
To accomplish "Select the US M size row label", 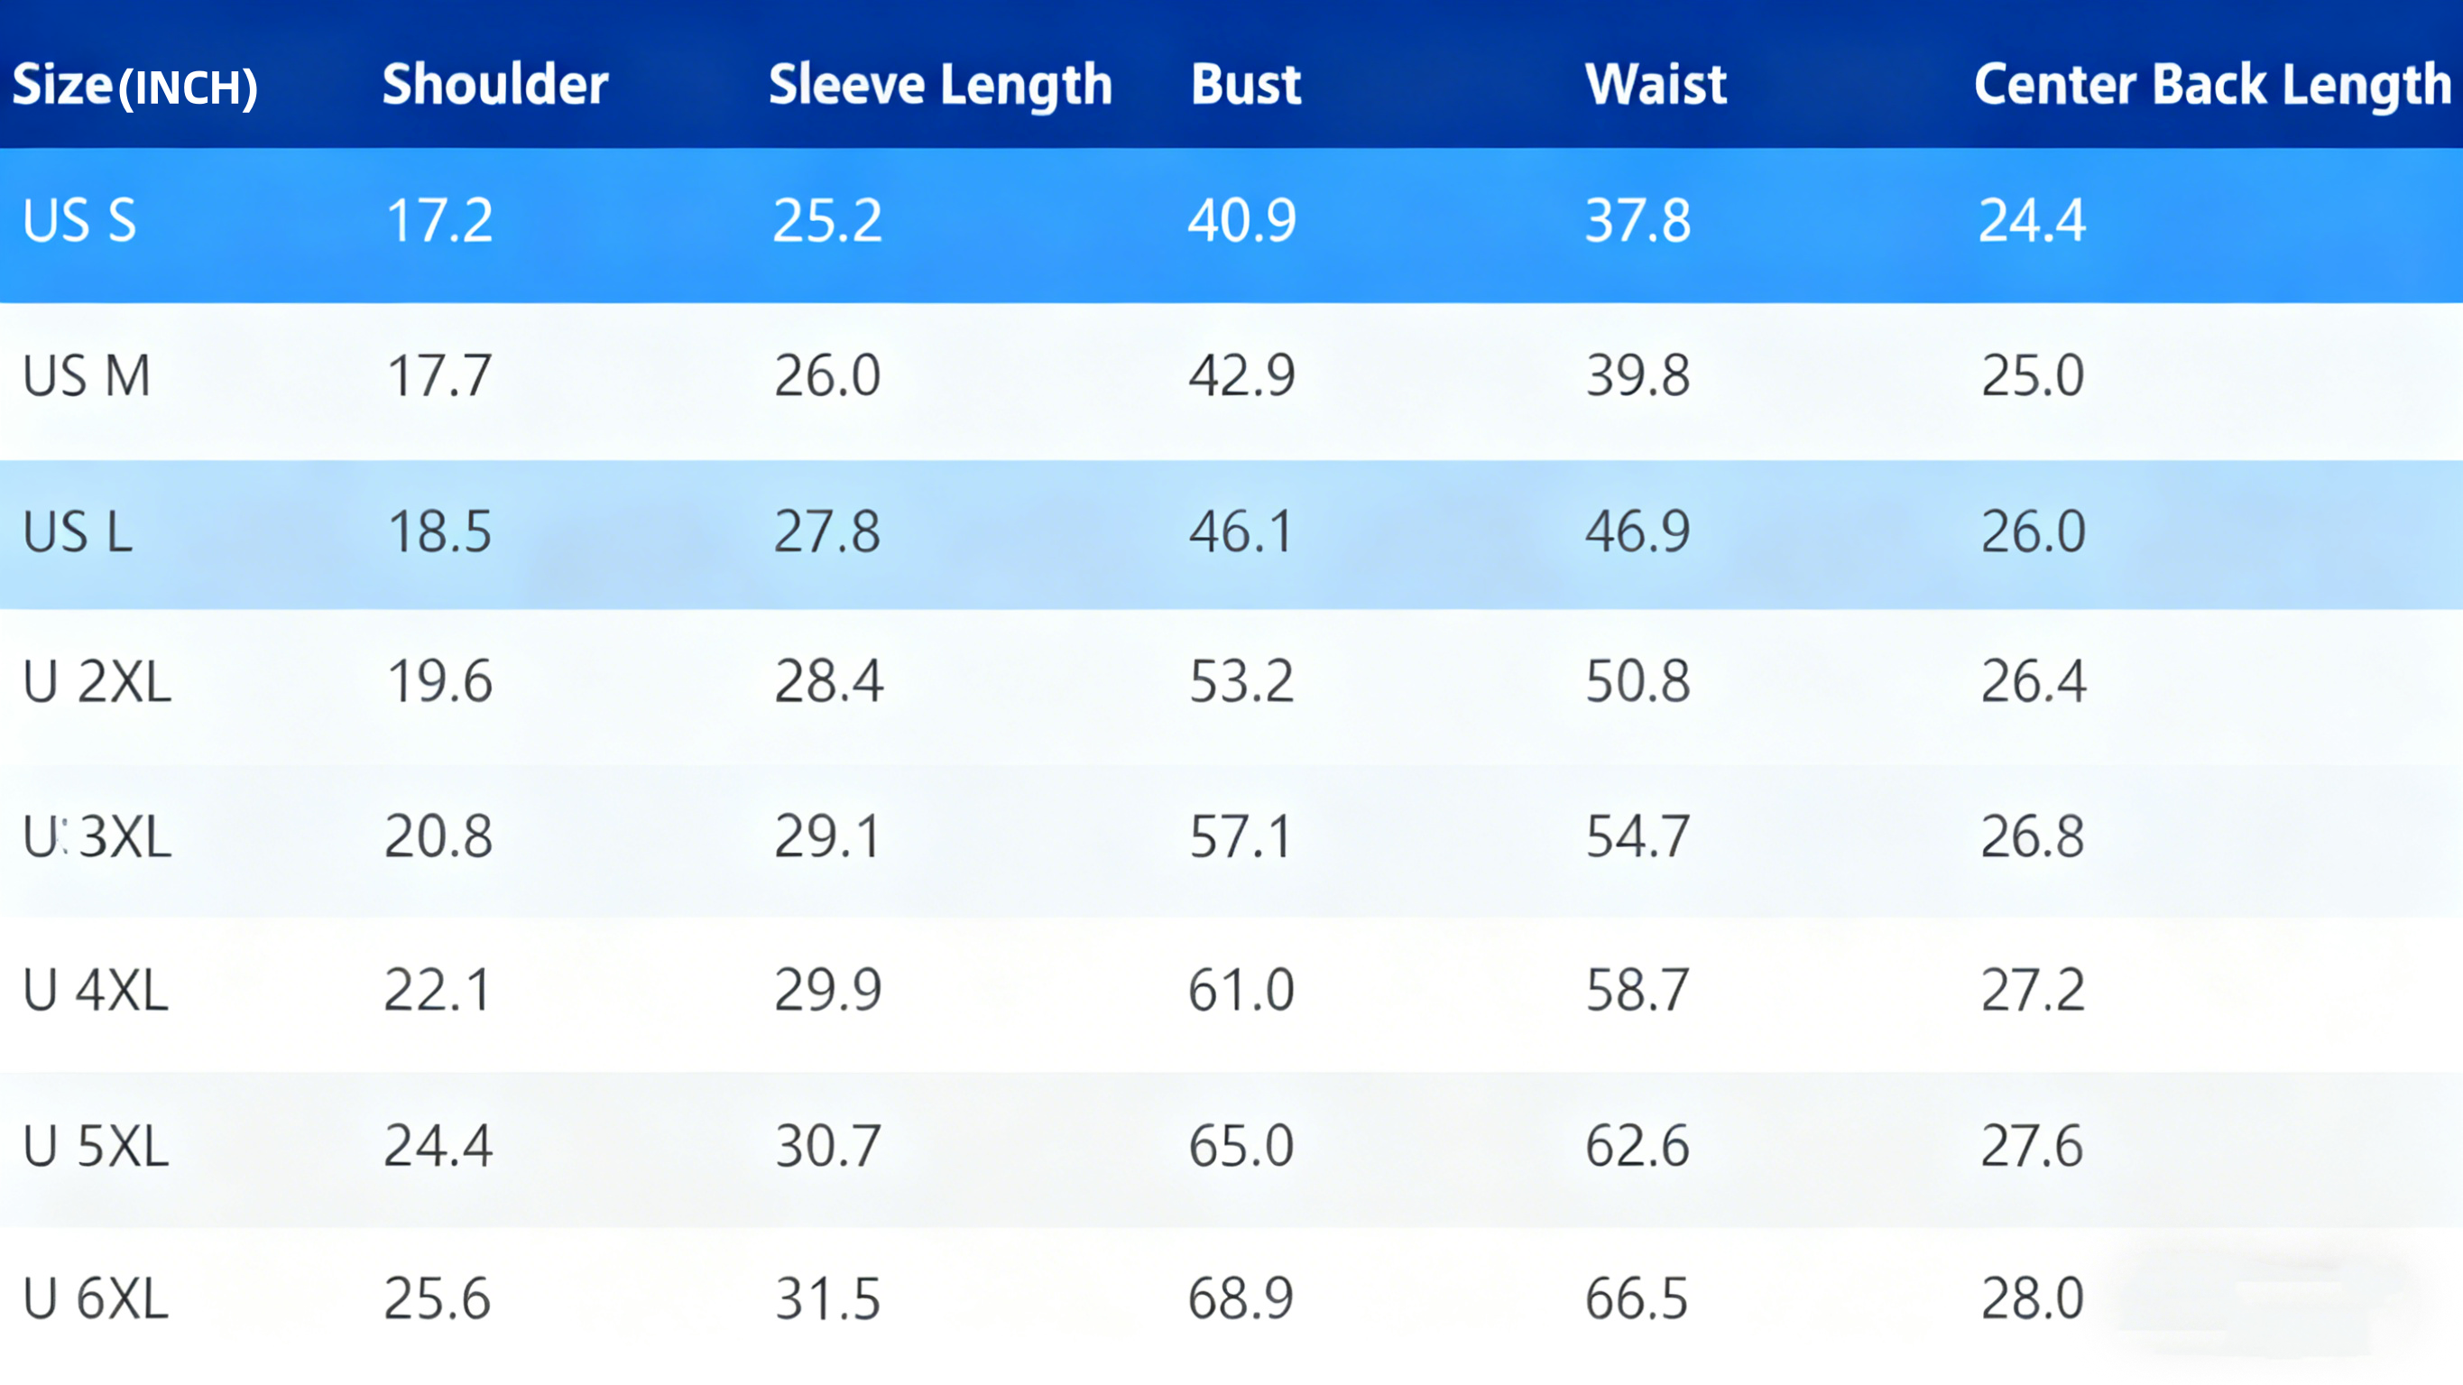I will tap(86, 376).
